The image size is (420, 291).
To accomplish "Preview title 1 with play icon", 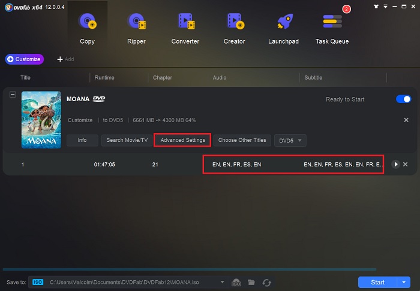I will (x=395, y=164).
